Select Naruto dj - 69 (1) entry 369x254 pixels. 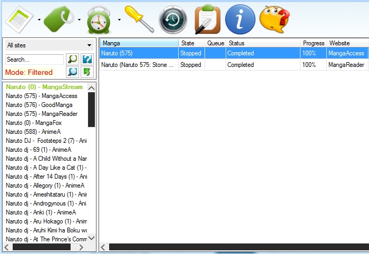point(38,150)
